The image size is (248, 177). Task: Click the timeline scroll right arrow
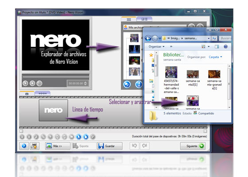[205, 131]
